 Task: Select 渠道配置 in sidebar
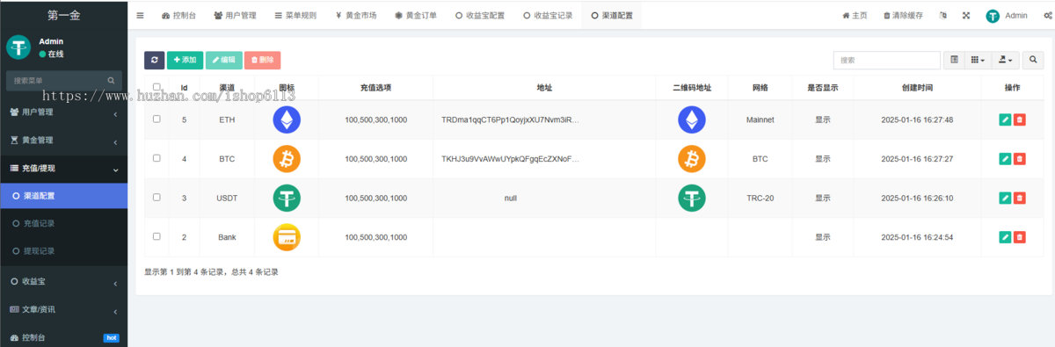pos(63,196)
